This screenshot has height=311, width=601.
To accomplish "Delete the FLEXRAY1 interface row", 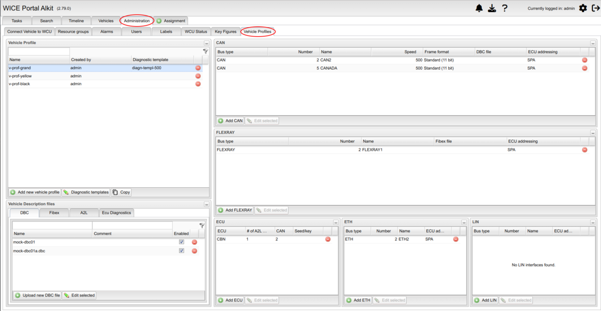I will pos(584,150).
